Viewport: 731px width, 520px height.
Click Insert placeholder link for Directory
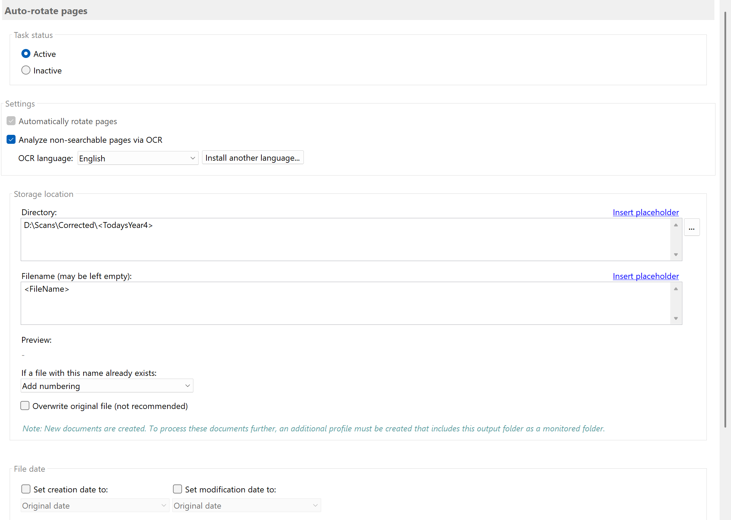coord(645,212)
